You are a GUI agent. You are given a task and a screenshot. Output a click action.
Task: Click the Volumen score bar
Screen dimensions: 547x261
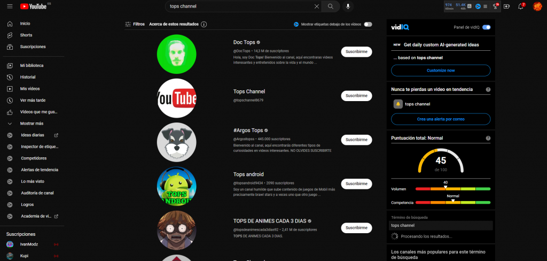coord(452,189)
